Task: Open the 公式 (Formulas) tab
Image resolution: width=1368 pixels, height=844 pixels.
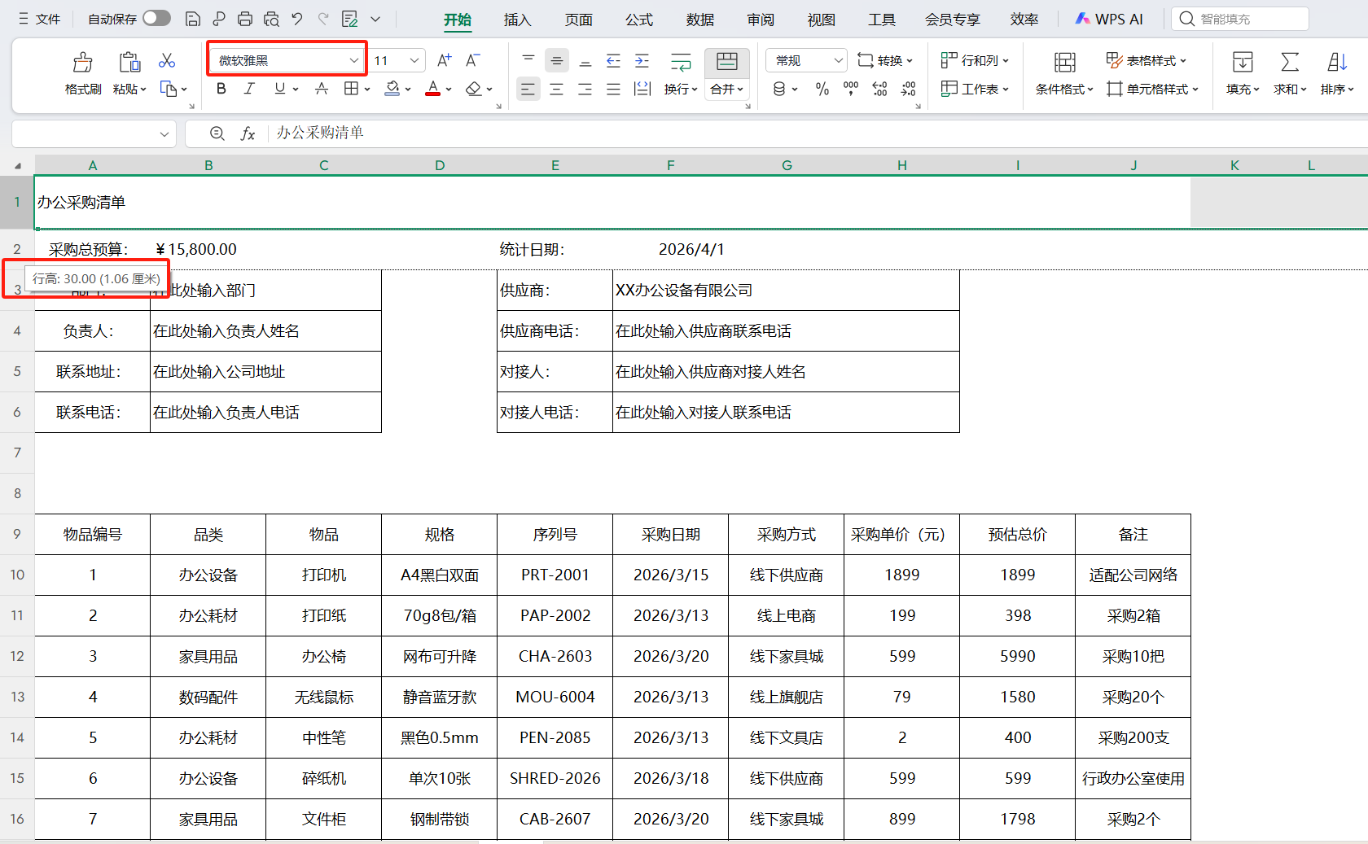Action: [638, 20]
